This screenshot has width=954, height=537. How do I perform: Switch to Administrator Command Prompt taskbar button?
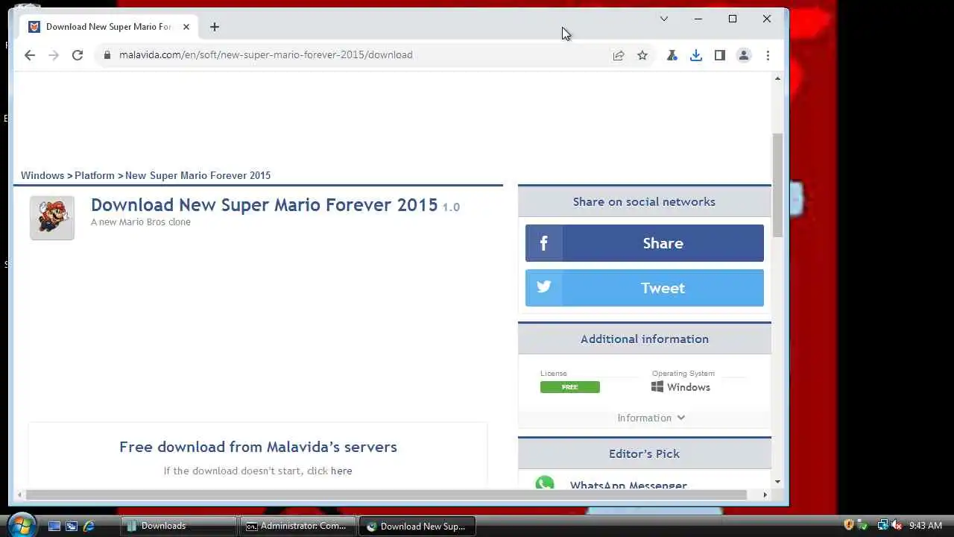297,526
